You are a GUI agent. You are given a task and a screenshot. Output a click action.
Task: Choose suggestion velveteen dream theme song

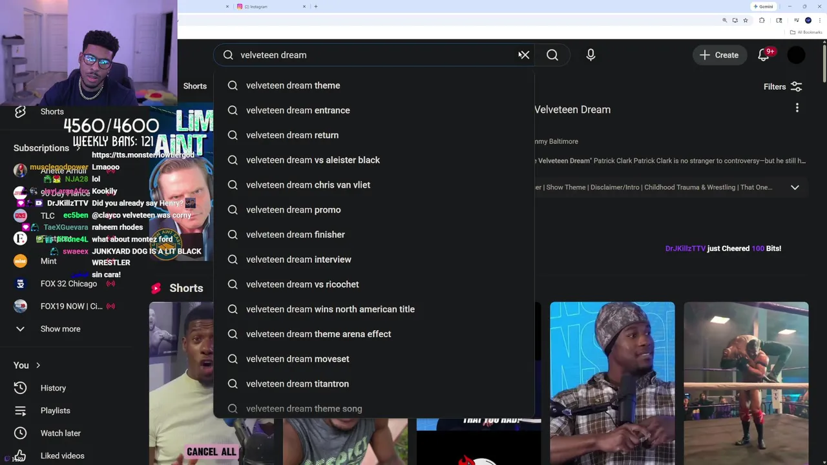click(x=373, y=408)
